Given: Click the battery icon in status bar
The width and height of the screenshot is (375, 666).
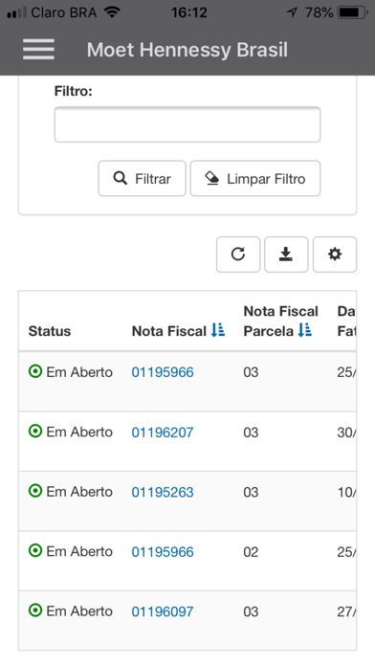Looking at the screenshot, I should click(352, 12).
